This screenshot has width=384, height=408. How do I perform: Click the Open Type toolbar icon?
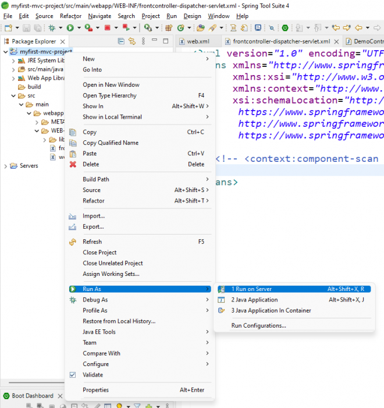[x=200, y=27]
